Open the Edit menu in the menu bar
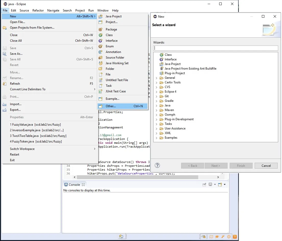 pos(14,10)
